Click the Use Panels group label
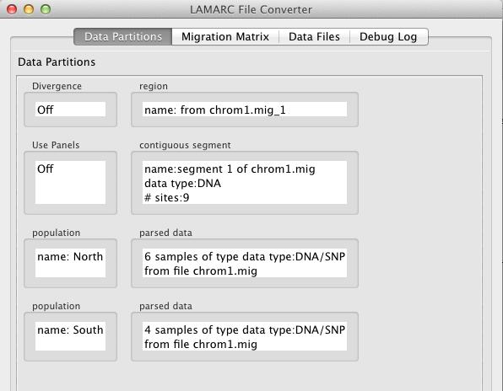The width and height of the screenshot is (503, 391). point(56,145)
